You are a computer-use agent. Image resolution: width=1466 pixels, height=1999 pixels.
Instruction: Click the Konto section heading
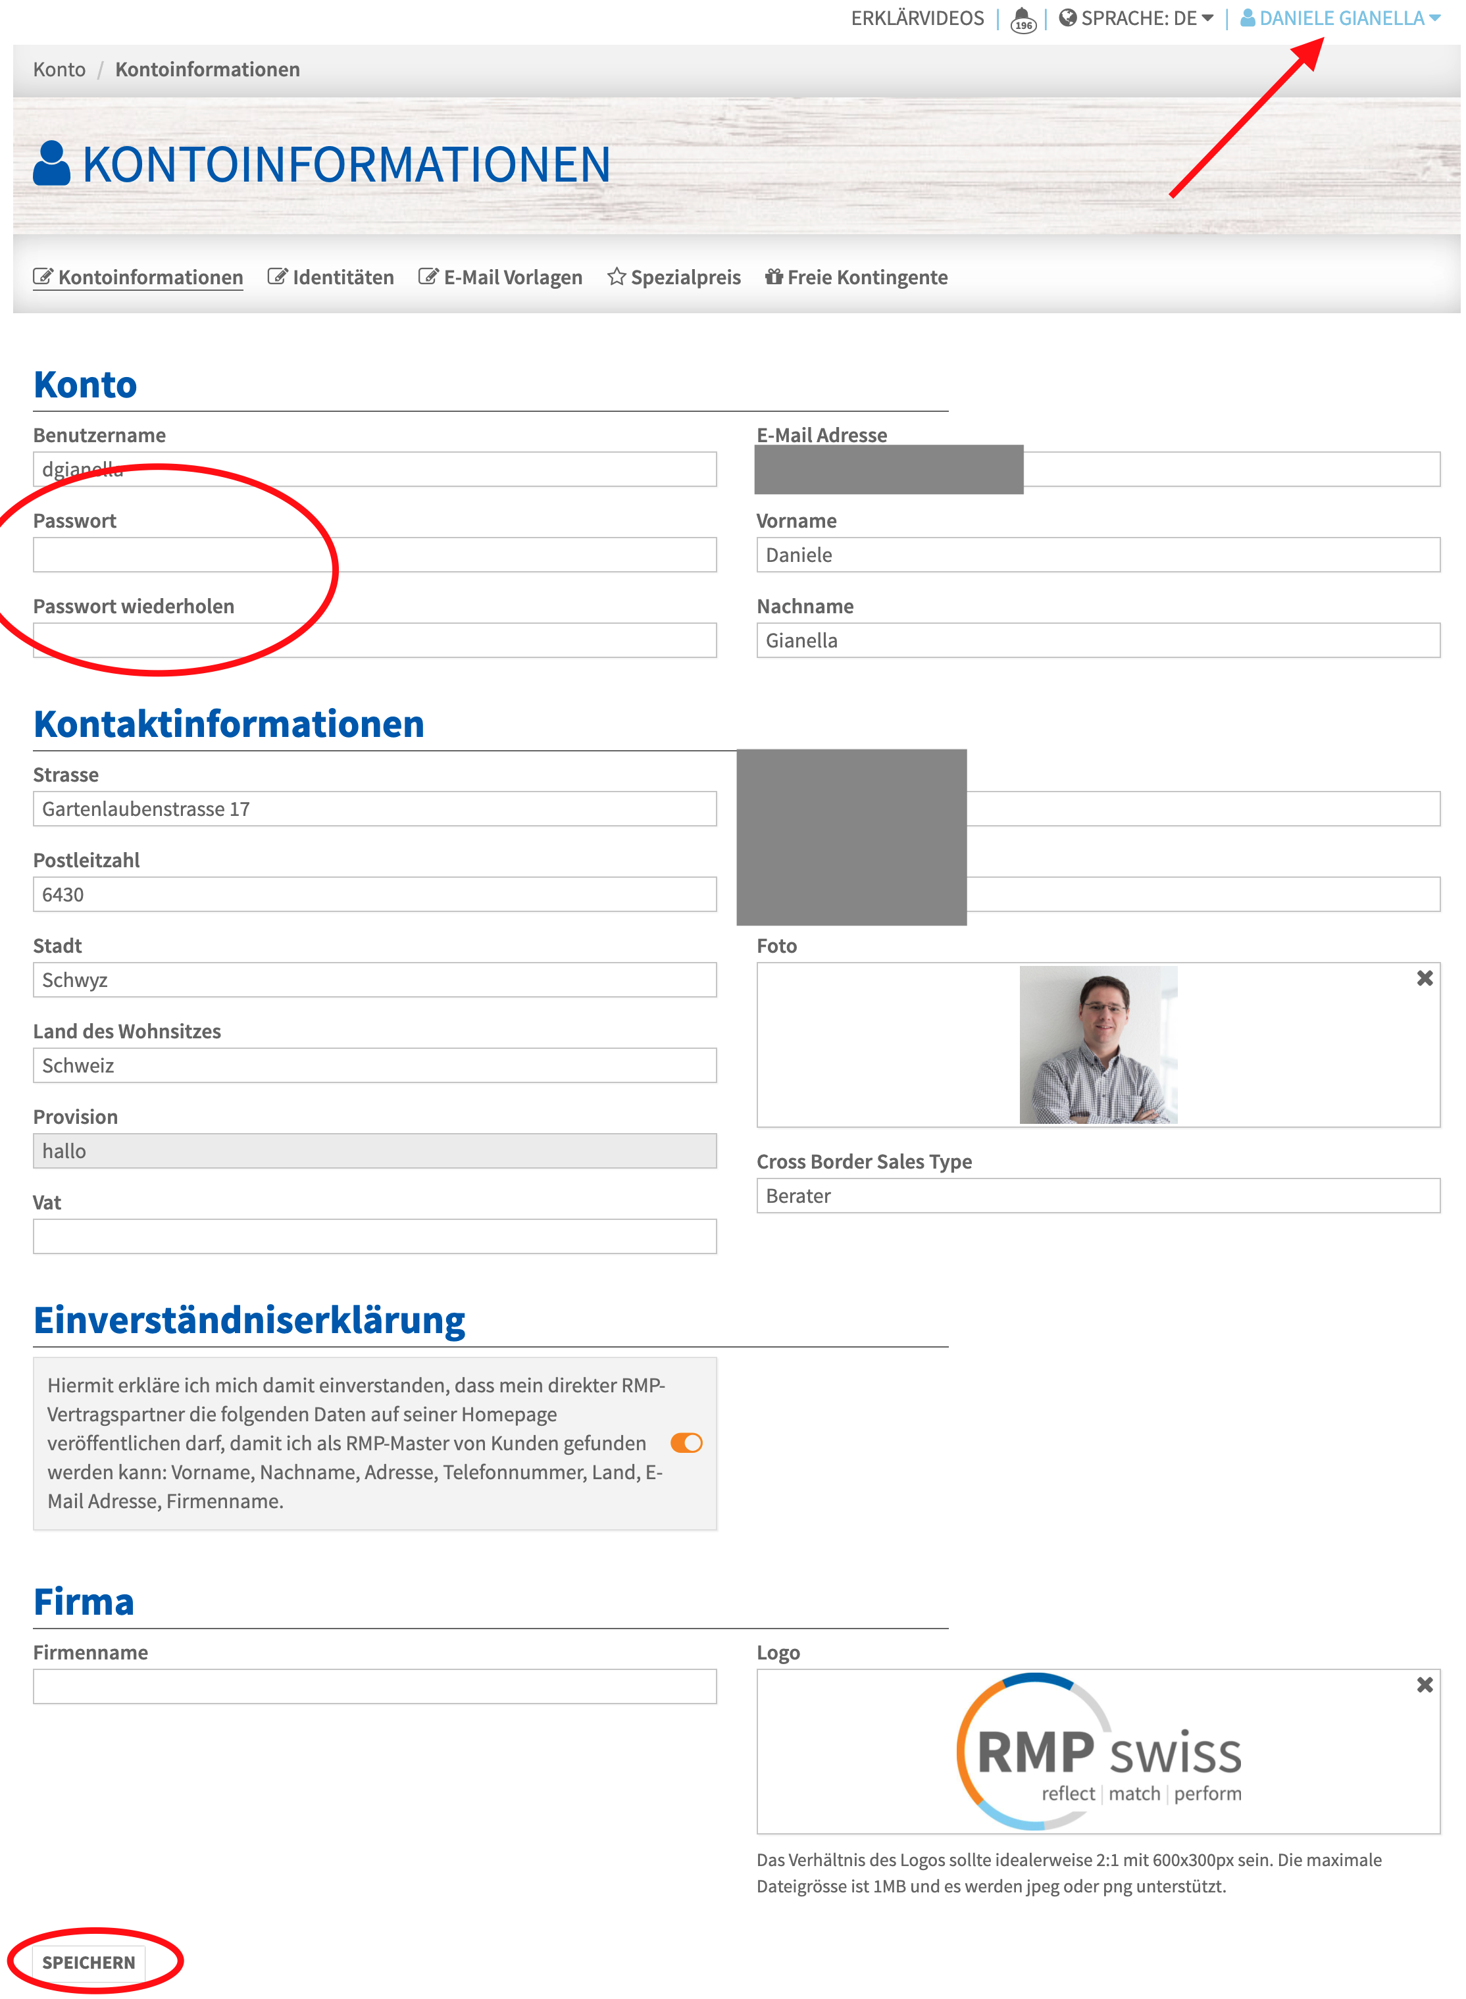(85, 384)
